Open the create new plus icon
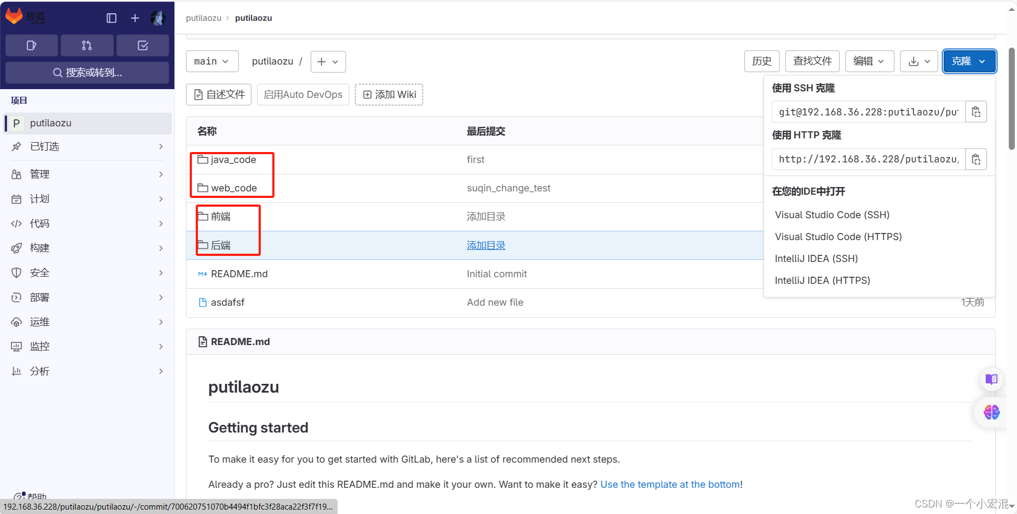Screen dimensions: 1017x514 (135, 18)
